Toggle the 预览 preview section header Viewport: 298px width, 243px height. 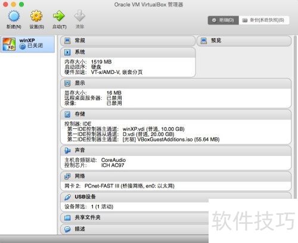244,41
